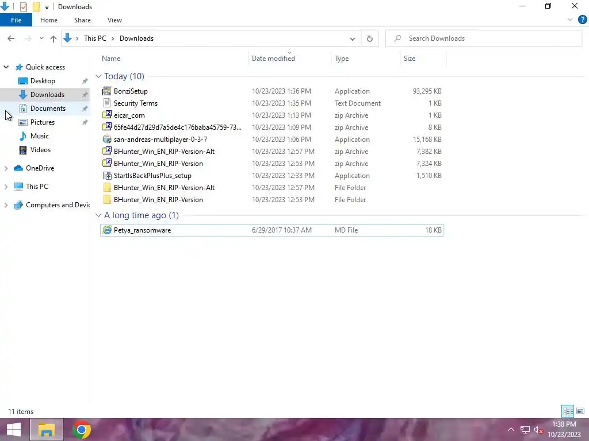This screenshot has height=441, width=589.
Task: Open the Windows Start menu
Action: [14, 430]
